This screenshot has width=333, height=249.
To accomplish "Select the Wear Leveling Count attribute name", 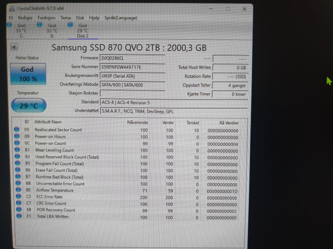I will (x=54, y=150).
